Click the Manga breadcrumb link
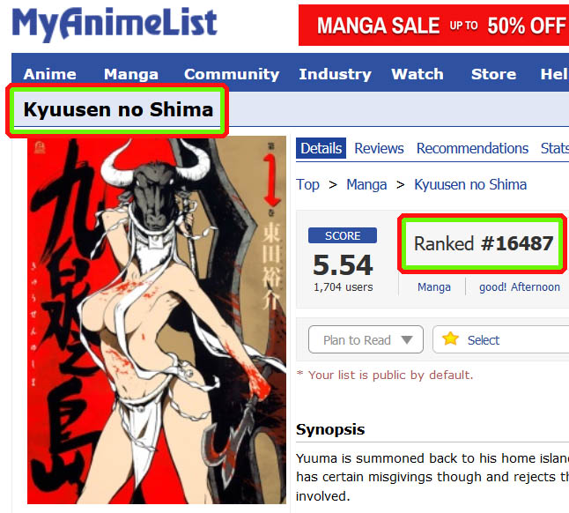This screenshot has width=569, height=513. click(366, 185)
